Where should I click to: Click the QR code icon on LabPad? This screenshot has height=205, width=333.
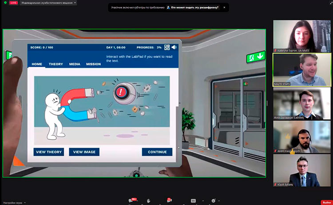pos(167,47)
